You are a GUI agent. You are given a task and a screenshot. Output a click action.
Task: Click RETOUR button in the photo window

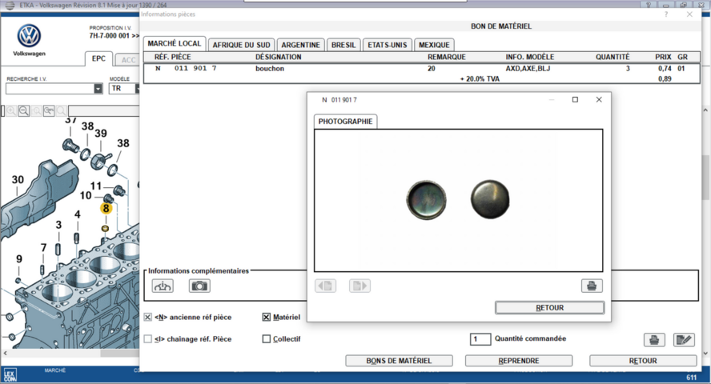(549, 307)
